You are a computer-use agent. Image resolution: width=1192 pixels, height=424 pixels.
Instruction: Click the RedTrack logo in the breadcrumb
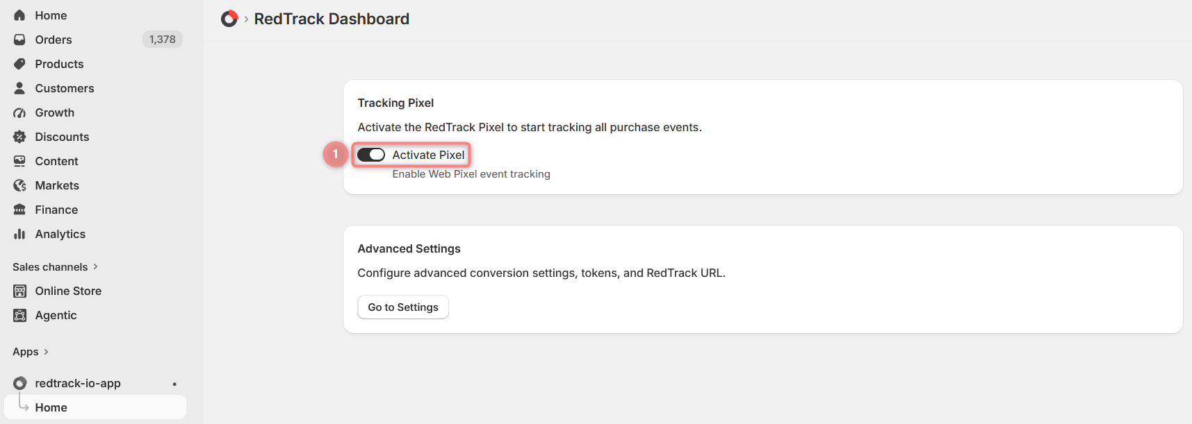tap(229, 19)
